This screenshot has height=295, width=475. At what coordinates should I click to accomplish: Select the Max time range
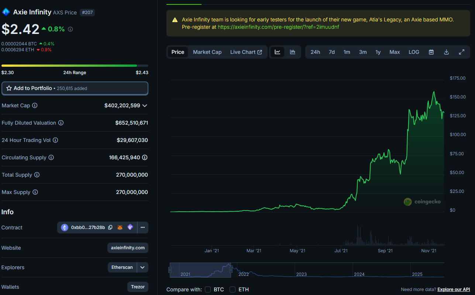click(395, 52)
